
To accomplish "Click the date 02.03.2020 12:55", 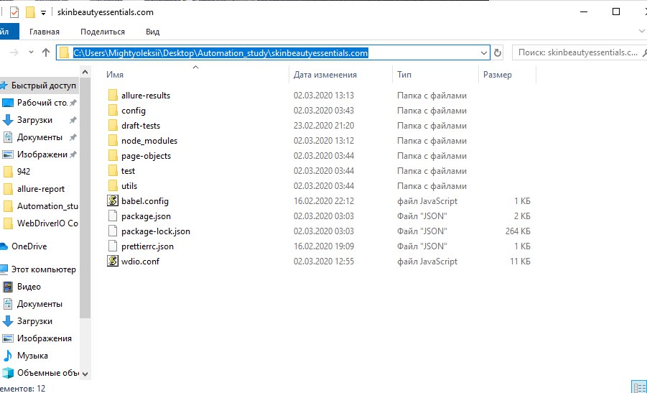I will pos(324,262).
